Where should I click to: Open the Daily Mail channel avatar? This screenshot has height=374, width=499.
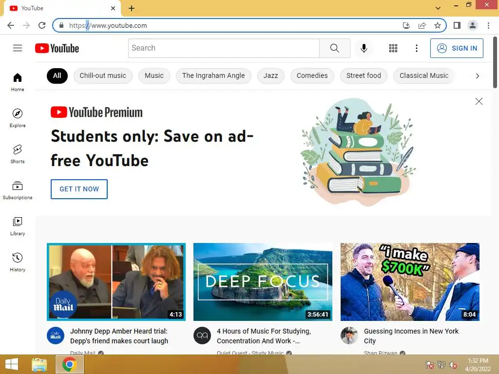[56, 336]
